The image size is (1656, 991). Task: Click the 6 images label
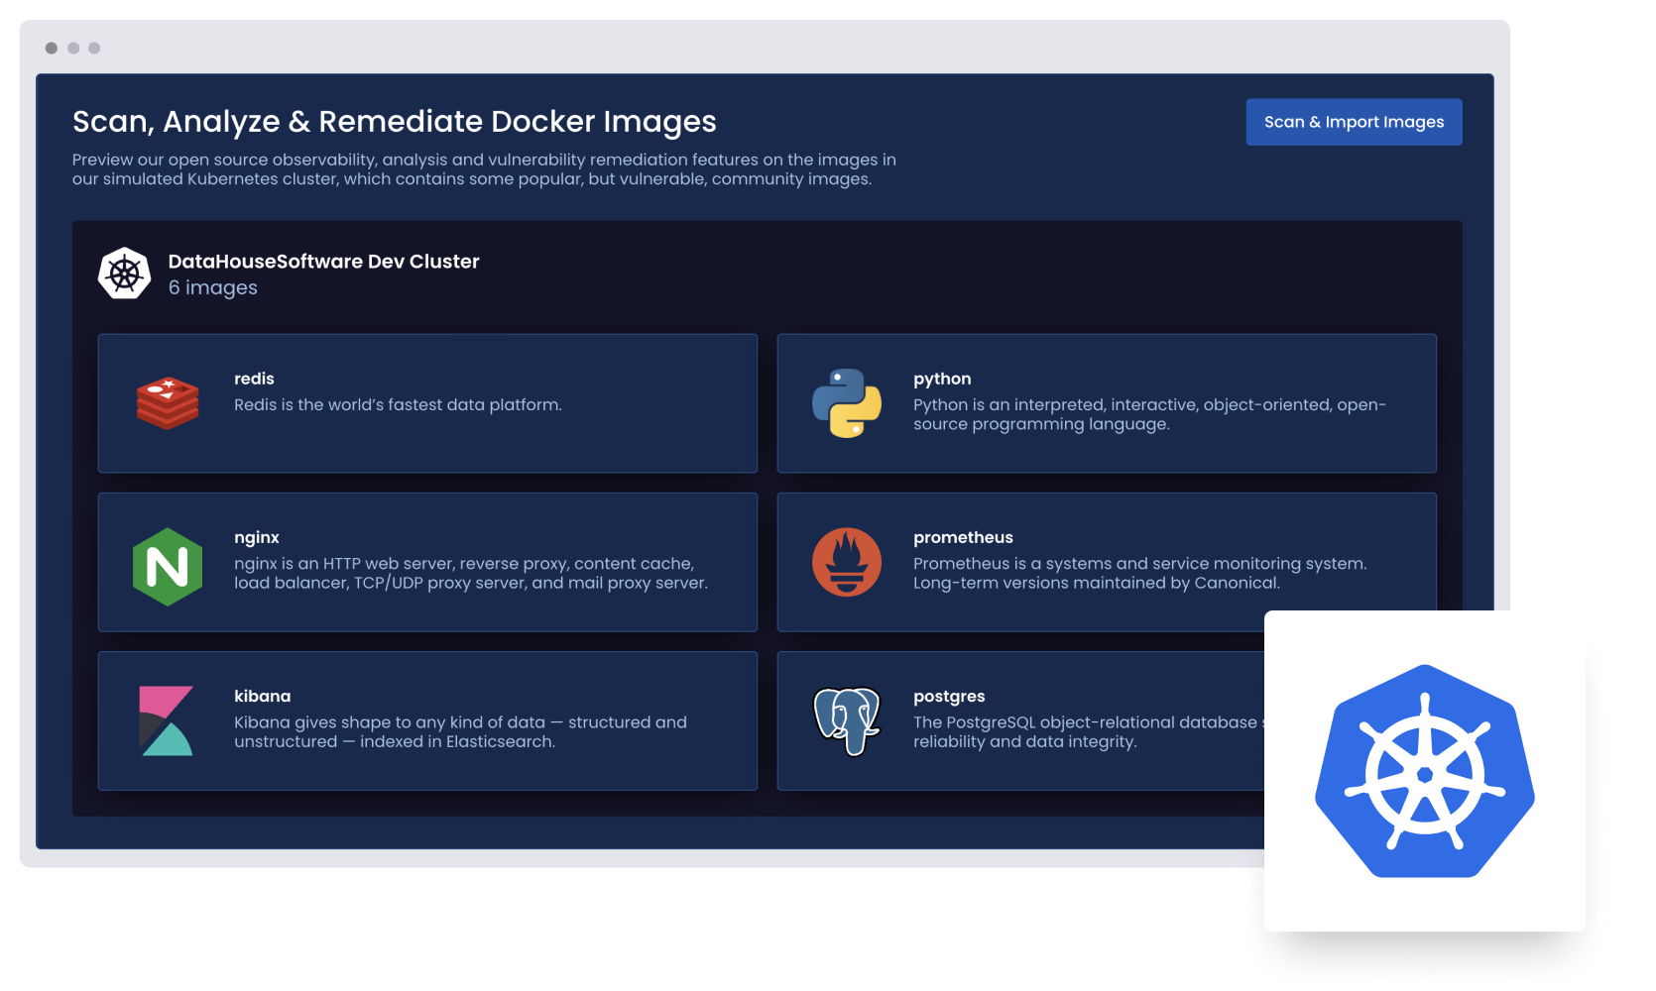[213, 287]
